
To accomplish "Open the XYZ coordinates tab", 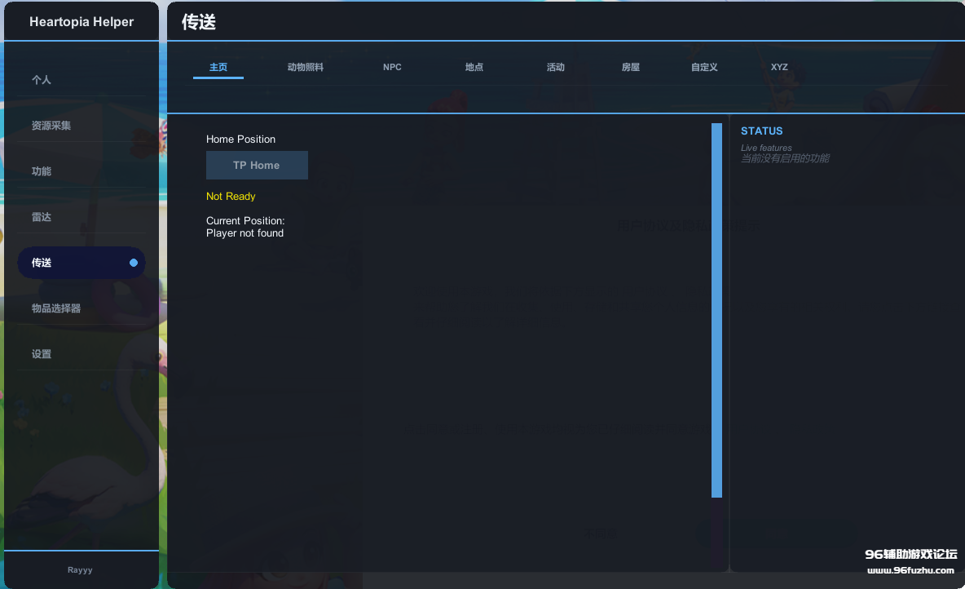I will 779,67.
